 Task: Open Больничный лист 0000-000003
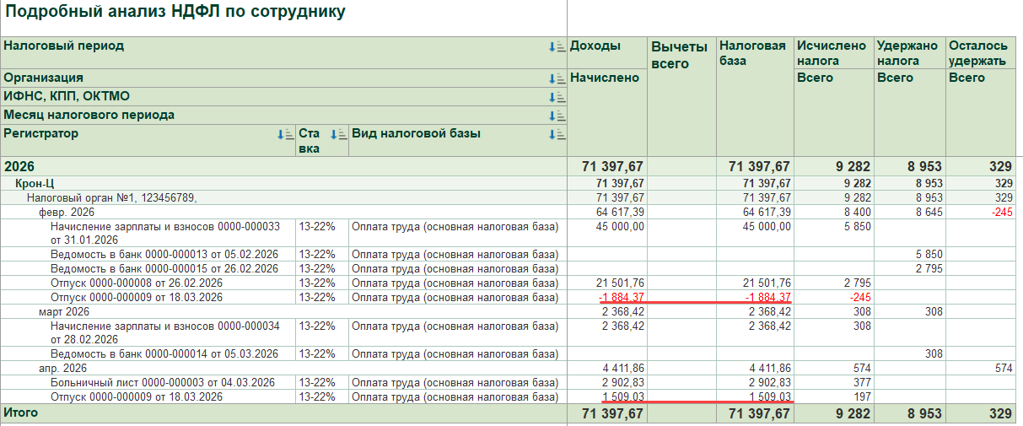click(x=163, y=382)
